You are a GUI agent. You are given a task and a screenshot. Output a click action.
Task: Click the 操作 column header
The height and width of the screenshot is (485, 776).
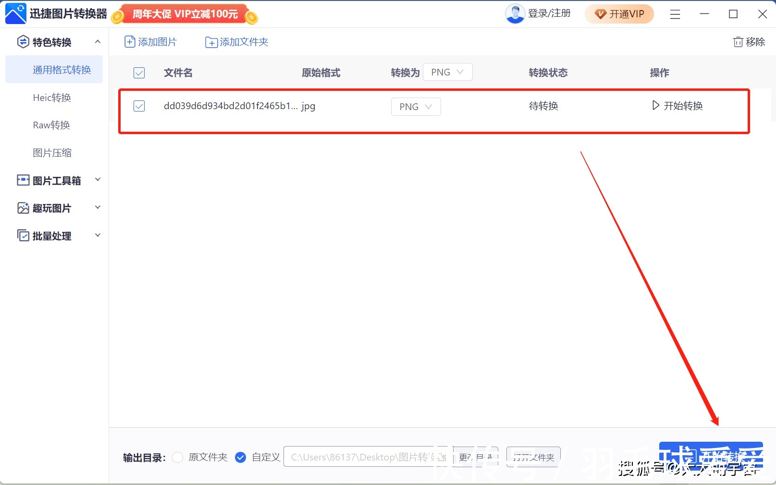(x=660, y=73)
